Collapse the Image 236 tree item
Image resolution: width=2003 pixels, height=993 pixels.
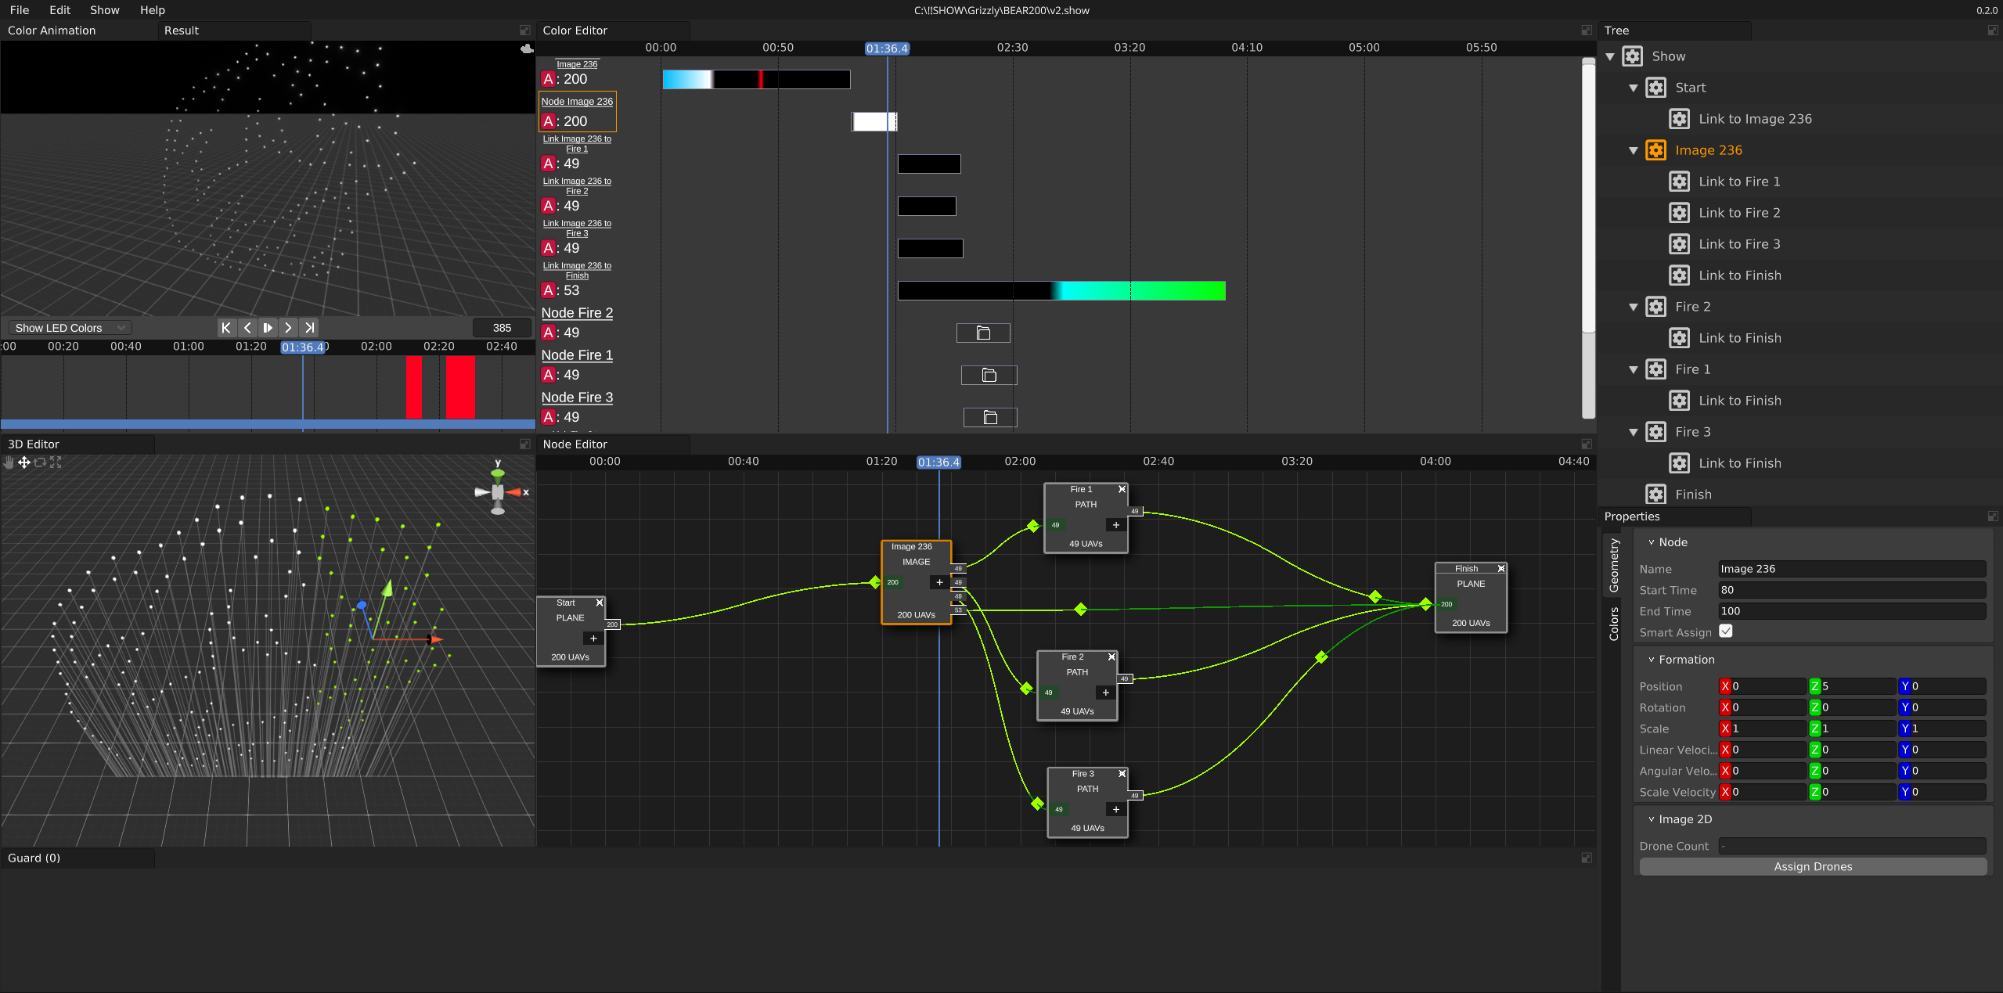(x=1634, y=150)
